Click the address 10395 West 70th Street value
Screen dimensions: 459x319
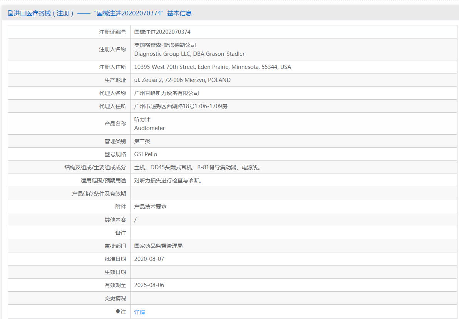pos(213,67)
